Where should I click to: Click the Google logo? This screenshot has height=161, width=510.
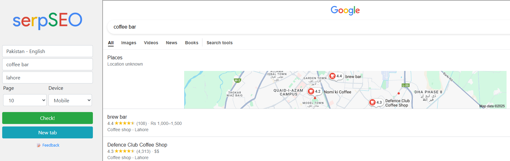(345, 10)
